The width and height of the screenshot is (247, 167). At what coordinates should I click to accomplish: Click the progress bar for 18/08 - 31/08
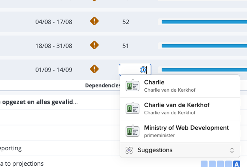coord(204,46)
